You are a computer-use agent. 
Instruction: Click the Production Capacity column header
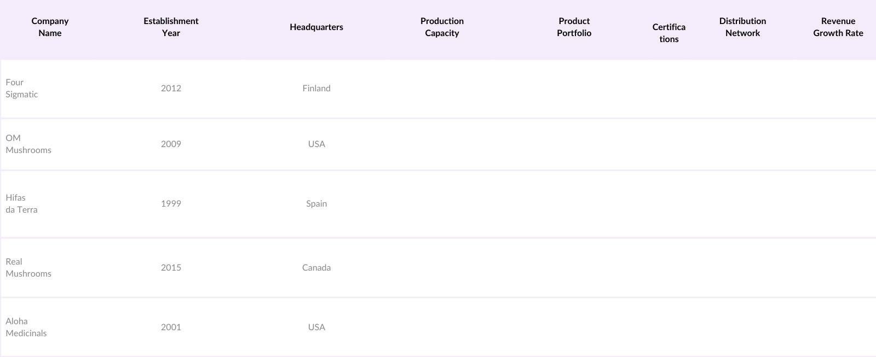click(x=442, y=27)
